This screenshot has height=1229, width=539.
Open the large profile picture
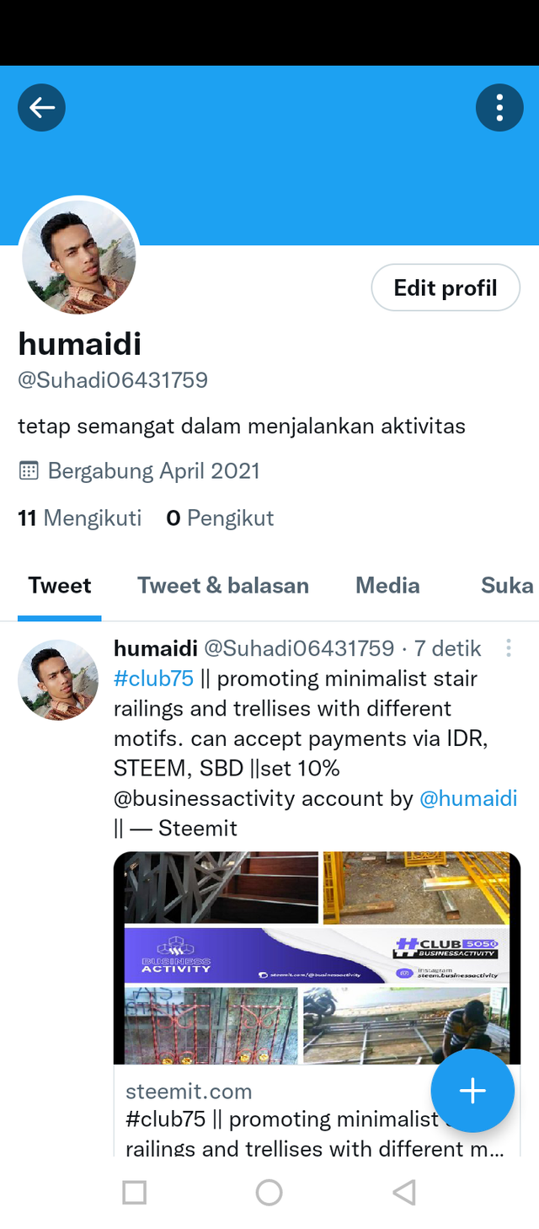(79, 256)
